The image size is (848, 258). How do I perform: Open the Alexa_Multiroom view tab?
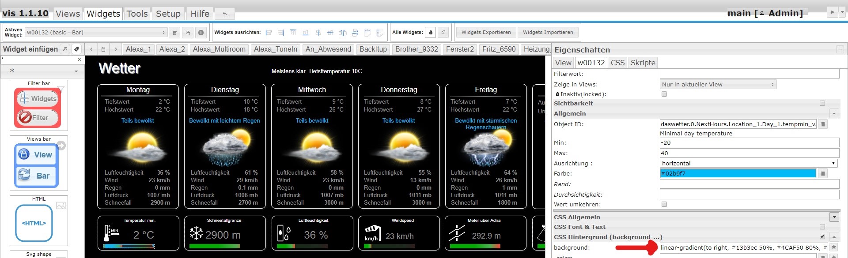219,49
